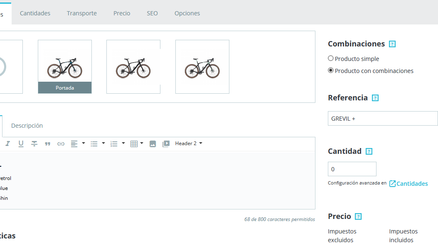Image resolution: width=438 pixels, height=243 pixels.
Task: Insert an image into the description
Action: 153,143
